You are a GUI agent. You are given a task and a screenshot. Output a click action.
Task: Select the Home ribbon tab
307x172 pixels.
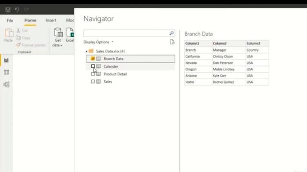pos(30,20)
